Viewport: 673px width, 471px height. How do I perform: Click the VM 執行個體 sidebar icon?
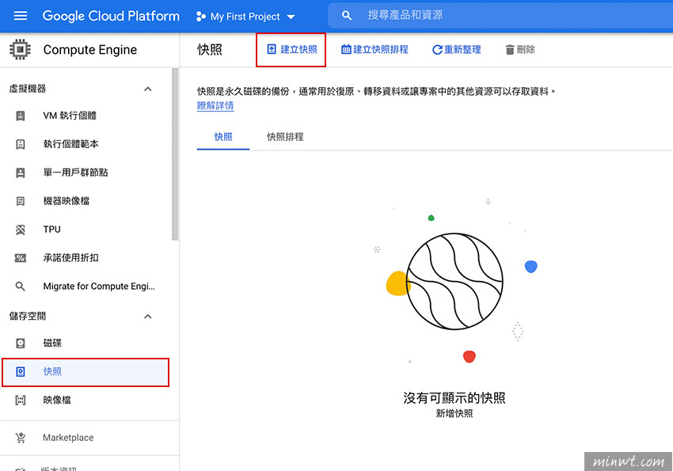(20, 116)
